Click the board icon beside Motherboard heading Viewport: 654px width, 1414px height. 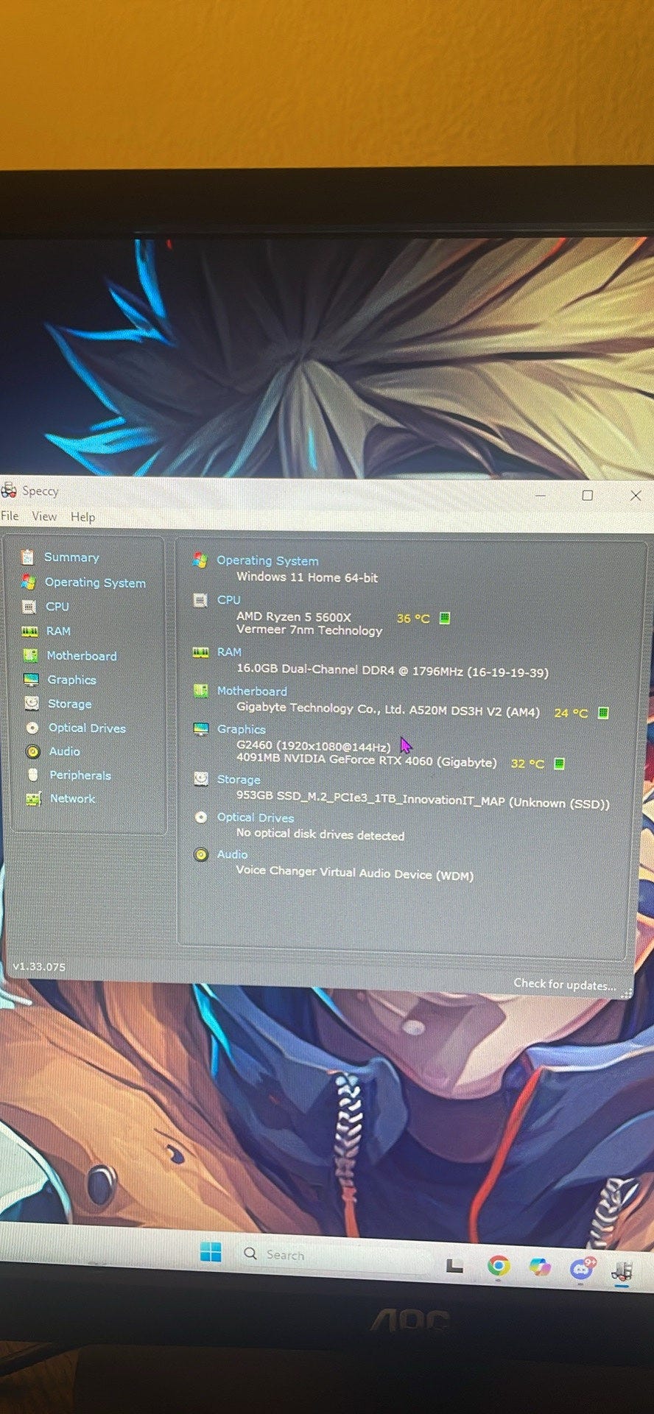[x=200, y=691]
